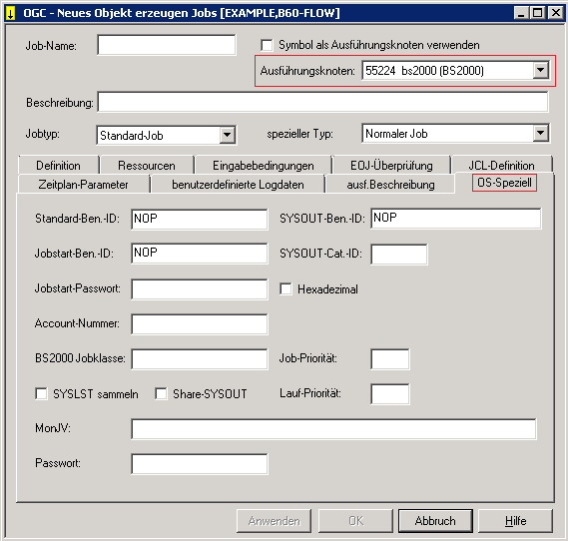Focus the Job-Name input field
This screenshot has width=568, height=541.
[x=167, y=45]
